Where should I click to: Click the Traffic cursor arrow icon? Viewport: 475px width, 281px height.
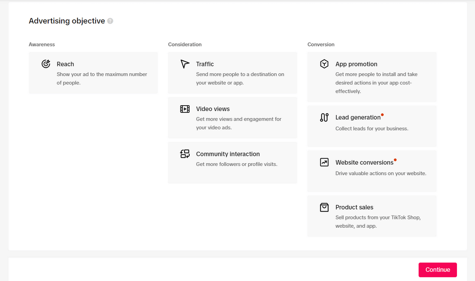185,64
